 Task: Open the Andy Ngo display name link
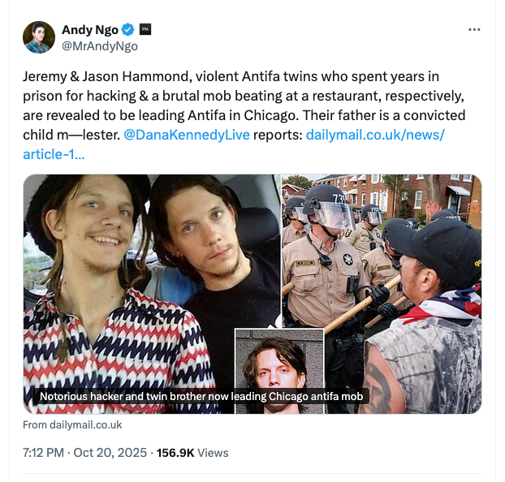pos(89,30)
